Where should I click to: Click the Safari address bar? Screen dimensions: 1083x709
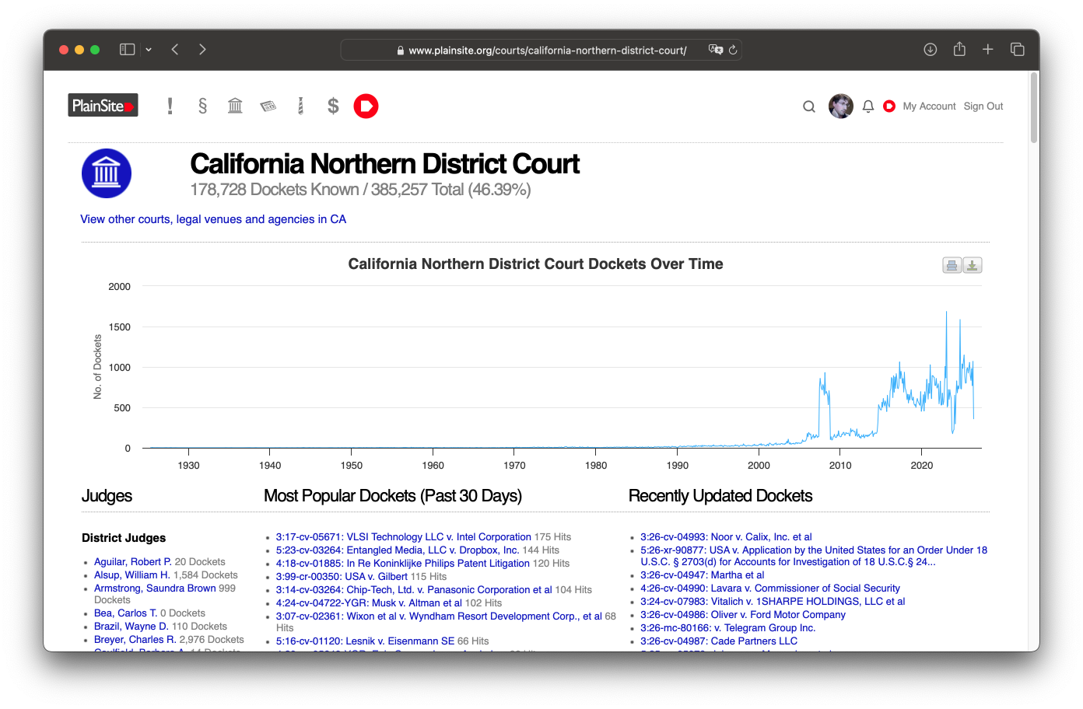click(x=541, y=50)
